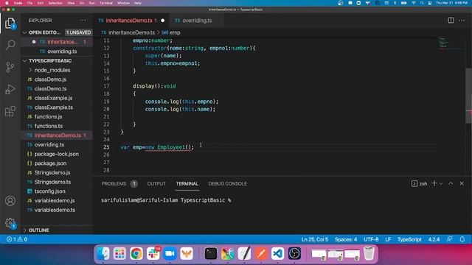Open the Trash in the Dock
Image resolution: width=472 pixels, height=265 pixels.
click(x=369, y=253)
